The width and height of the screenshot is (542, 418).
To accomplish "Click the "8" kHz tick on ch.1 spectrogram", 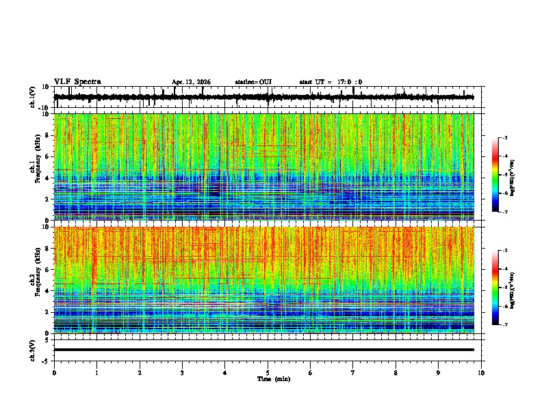I will (x=48, y=135).
